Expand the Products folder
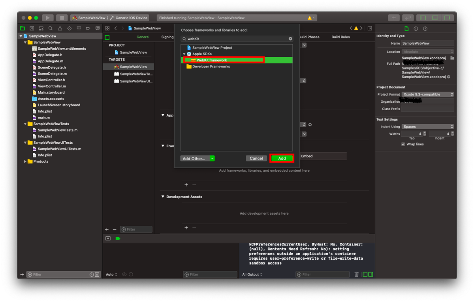 (25, 161)
